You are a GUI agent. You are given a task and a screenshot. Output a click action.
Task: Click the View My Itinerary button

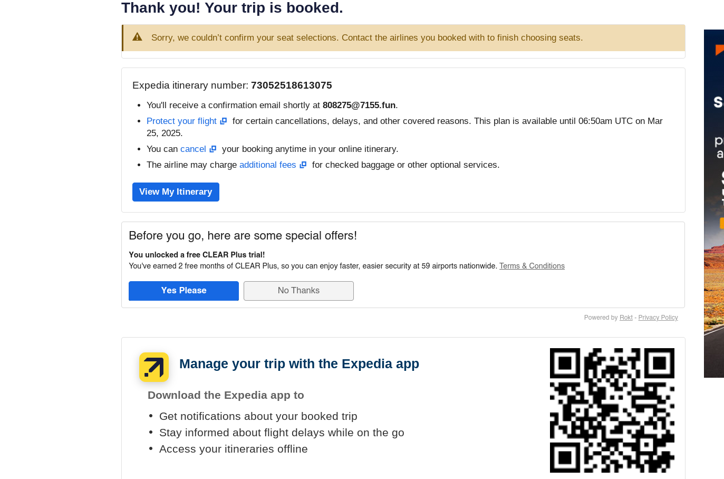tap(176, 192)
